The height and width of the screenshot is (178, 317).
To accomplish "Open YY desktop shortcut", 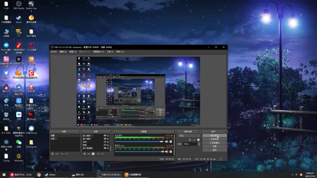I will (19, 33).
